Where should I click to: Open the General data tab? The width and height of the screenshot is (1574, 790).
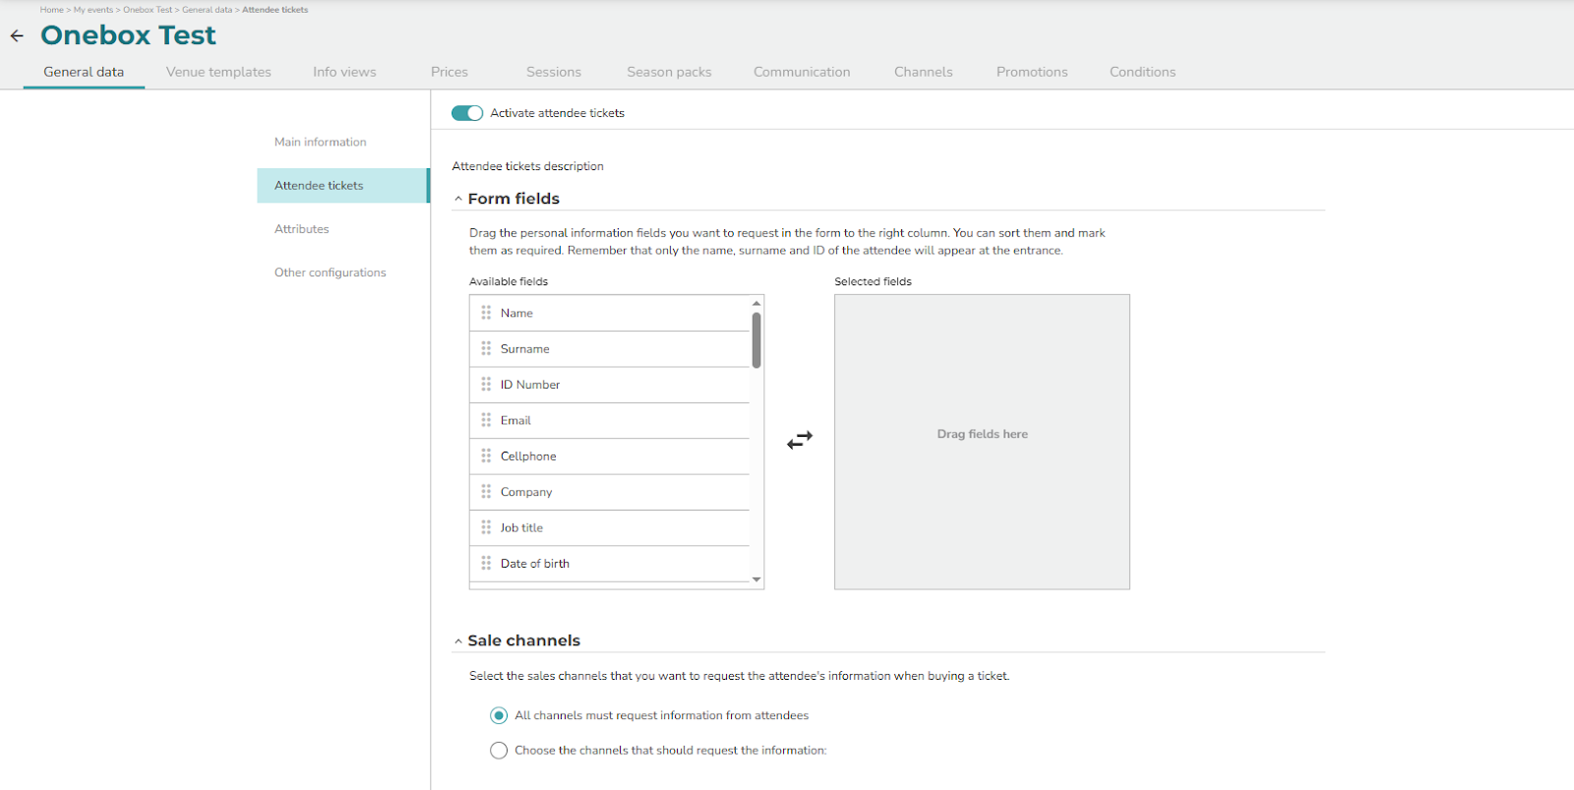(84, 72)
